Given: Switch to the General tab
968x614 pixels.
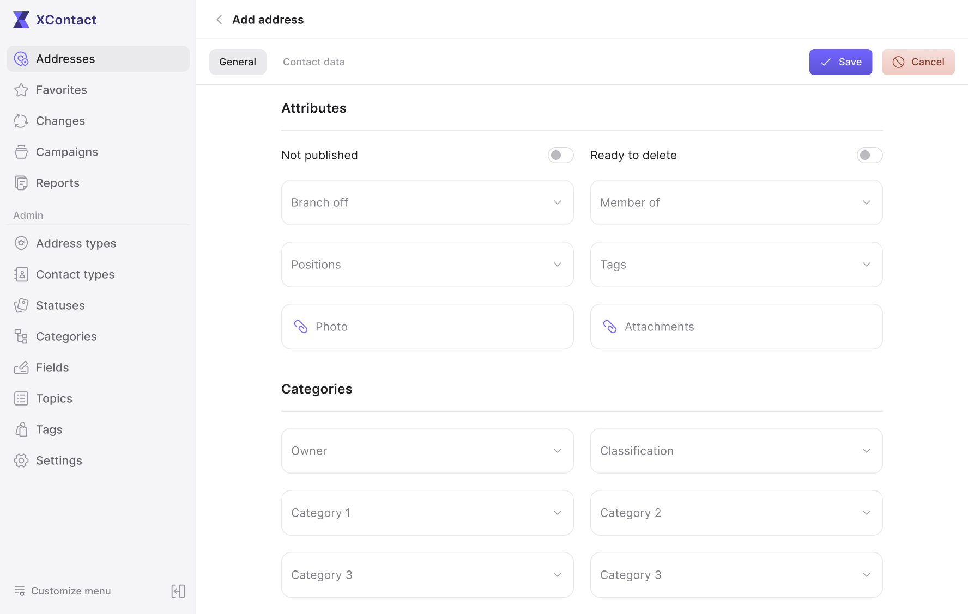Looking at the screenshot, I should pos(238,62).
